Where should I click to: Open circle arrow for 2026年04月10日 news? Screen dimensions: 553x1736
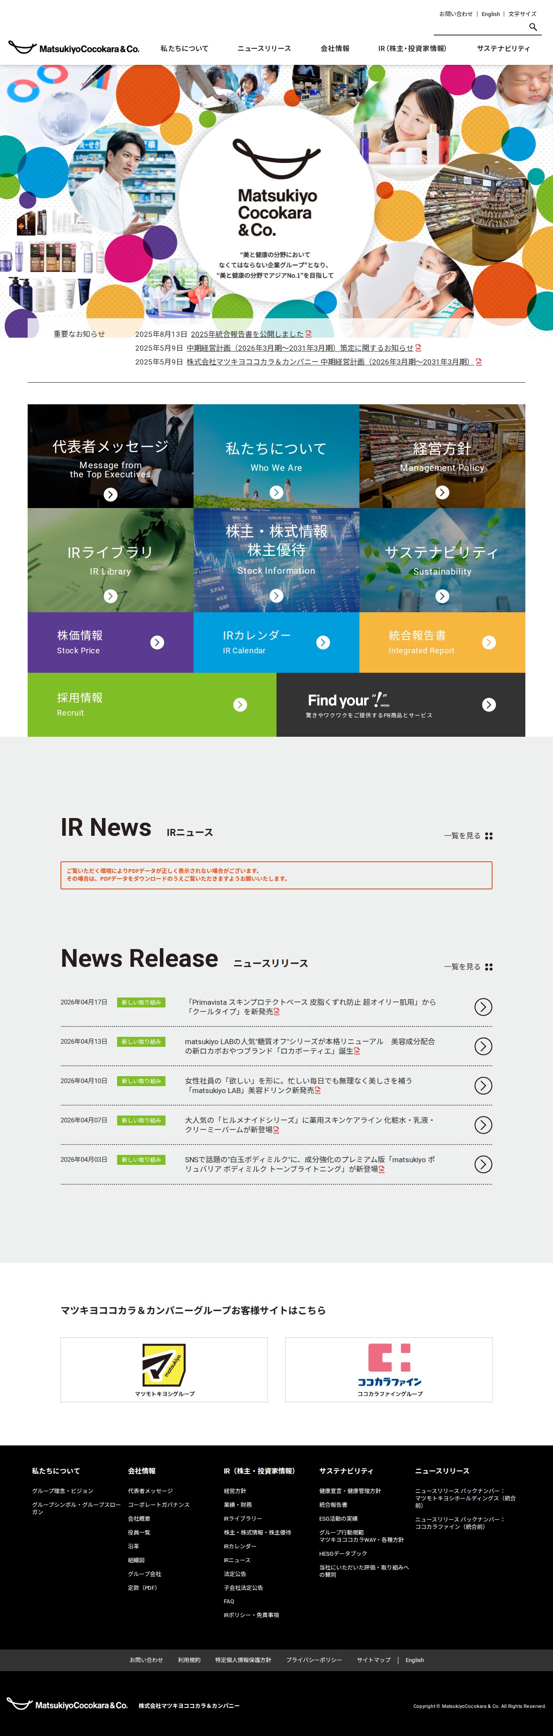(483, 1086)
